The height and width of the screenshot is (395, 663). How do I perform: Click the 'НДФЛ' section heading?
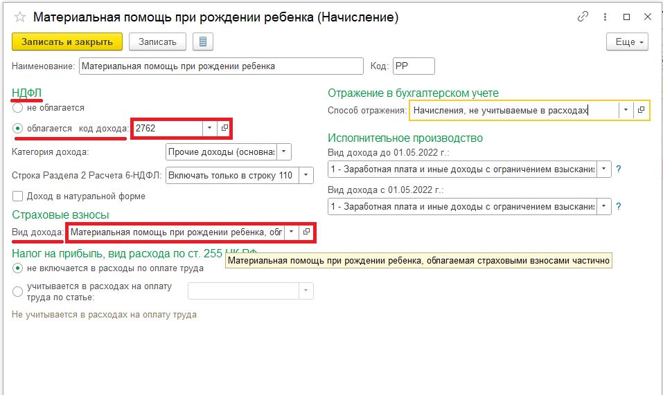[26, 93]
